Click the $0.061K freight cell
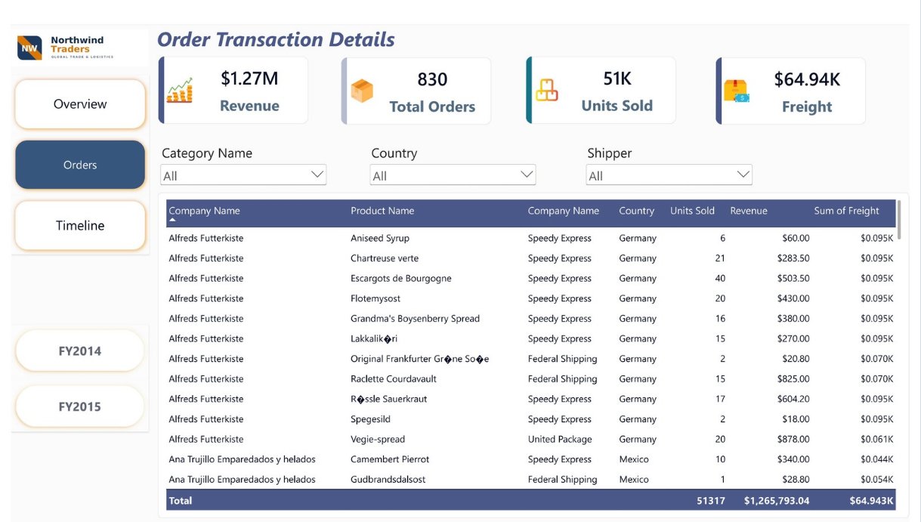Image resolution: width=921 pixels, height=522 pixels. tap(876, 439)
